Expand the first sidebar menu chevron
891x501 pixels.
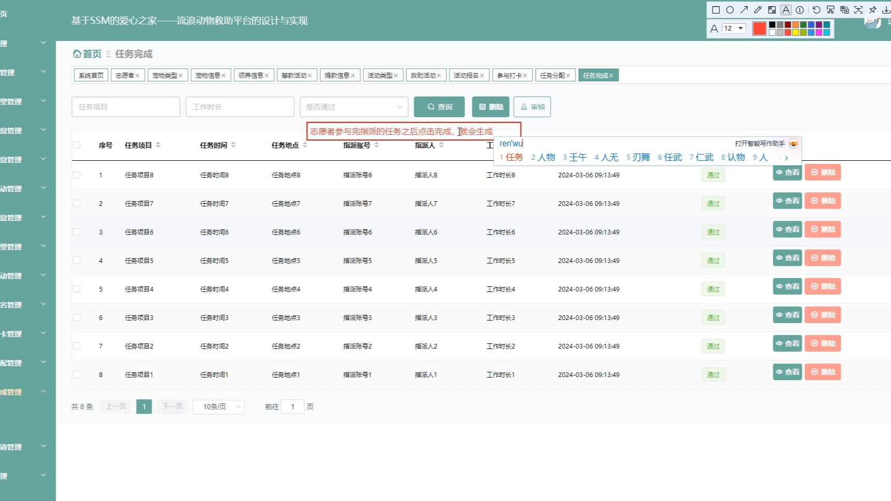pos(44,43)
